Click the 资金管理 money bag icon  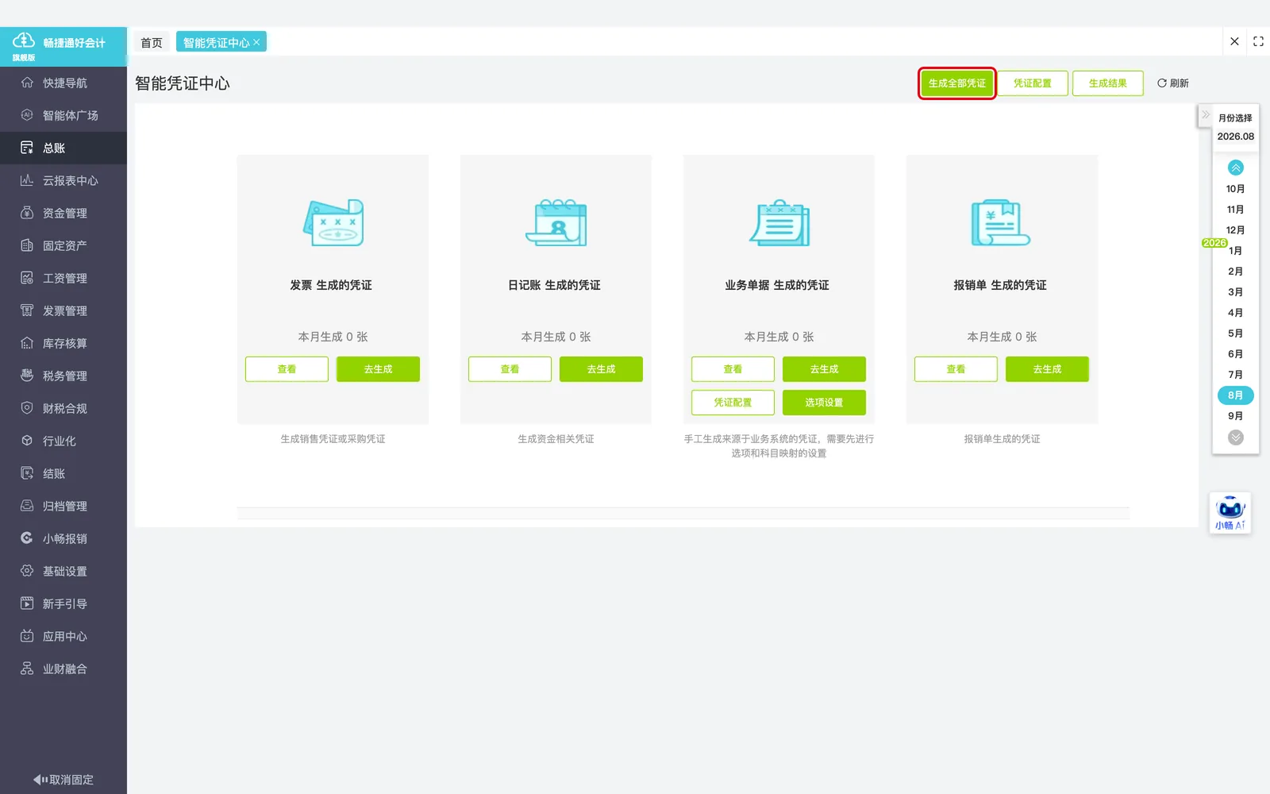point(27,213)
